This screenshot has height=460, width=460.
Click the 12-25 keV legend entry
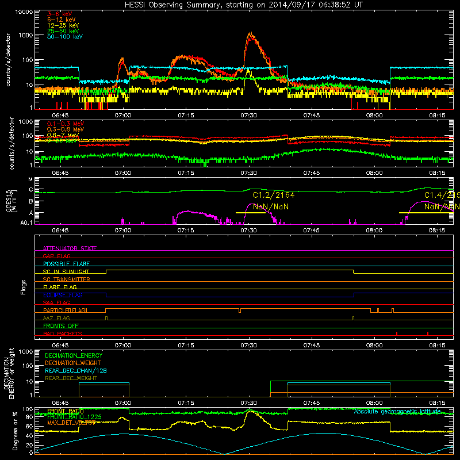[x=63, y=25]
